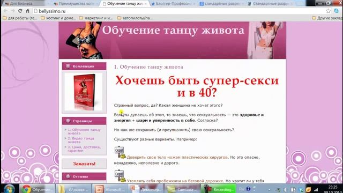Image resolution: width=343 pixels, height=193 pixels.
Task: Open the network signal tray icon
Action: click(x=316, y=189)
